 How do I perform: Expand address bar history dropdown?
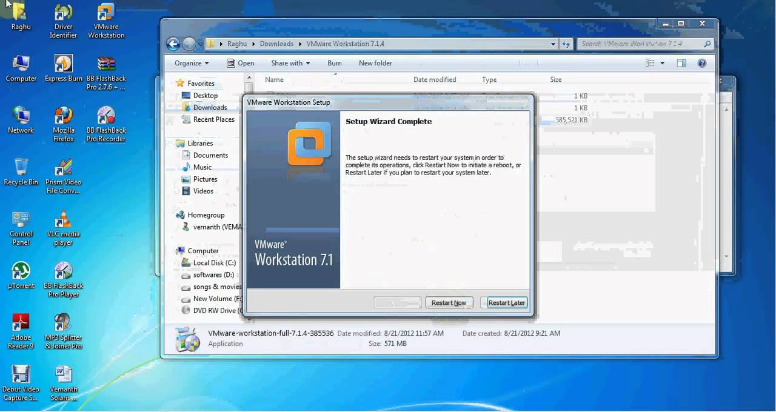tap(553, 44)
